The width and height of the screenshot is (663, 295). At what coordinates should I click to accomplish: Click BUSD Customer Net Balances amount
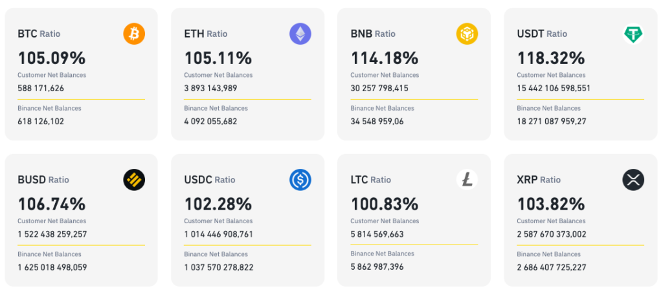point(52,234)
